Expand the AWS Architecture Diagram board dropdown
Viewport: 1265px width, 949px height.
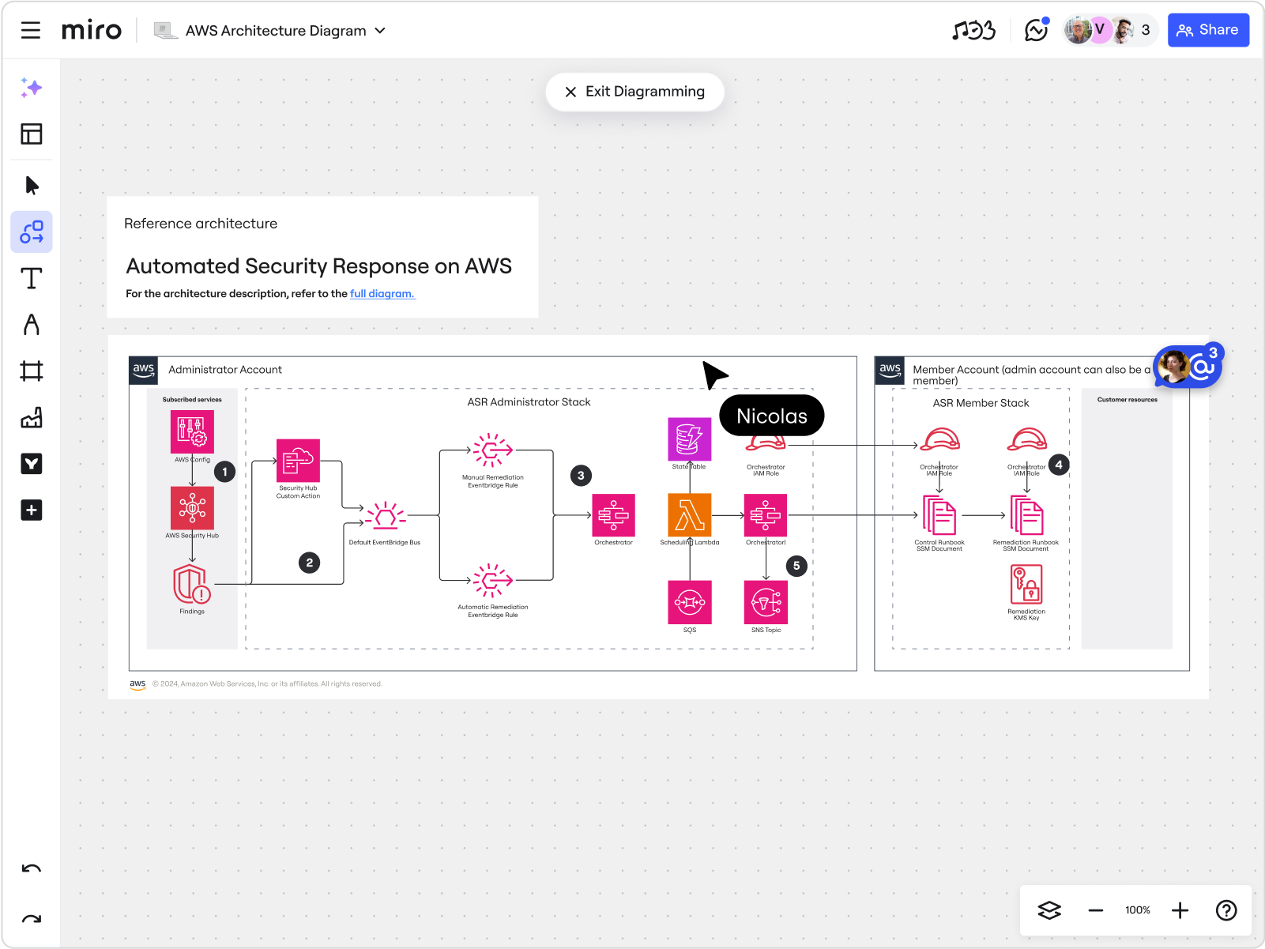380,31
